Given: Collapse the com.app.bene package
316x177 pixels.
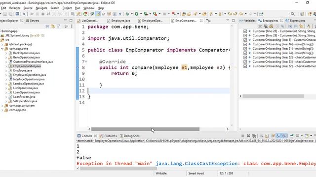Looking at the screenshot, I should [2, 49].
